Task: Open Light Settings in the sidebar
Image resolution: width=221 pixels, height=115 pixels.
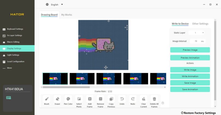Action: coord(17,55)
